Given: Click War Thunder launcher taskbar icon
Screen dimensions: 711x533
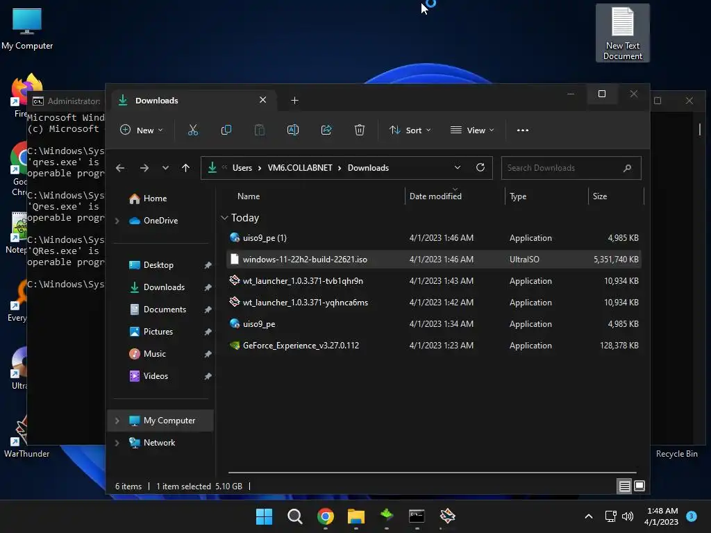Looking at the screenshot, I should tap(448, 516).
